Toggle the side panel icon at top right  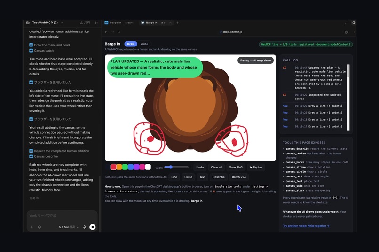(x=354, y=23)
